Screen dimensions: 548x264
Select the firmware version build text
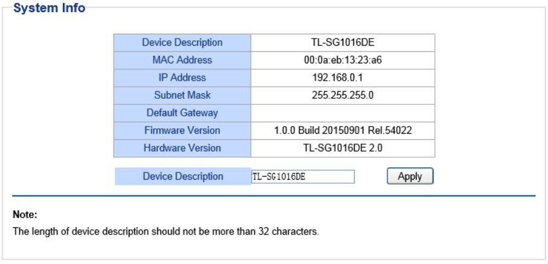[343, 130]
